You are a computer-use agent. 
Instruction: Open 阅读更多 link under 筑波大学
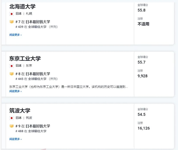pyautogui.click(x=16, y=139)
